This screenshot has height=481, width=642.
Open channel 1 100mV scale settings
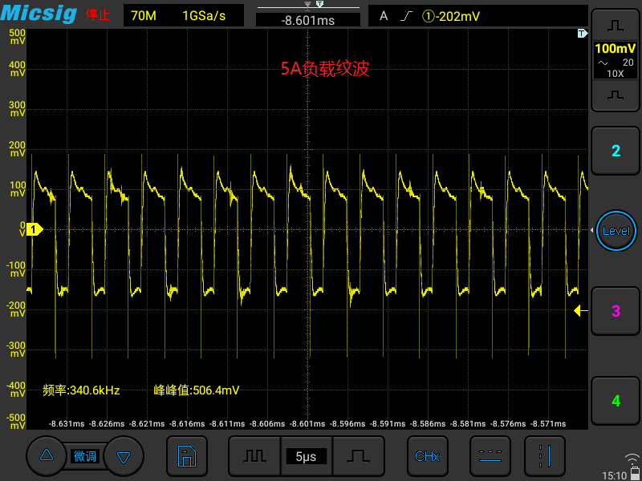[616, 61]
